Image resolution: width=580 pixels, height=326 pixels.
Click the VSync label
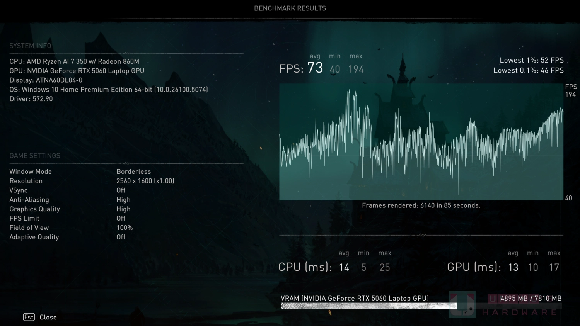coord(19,190)
